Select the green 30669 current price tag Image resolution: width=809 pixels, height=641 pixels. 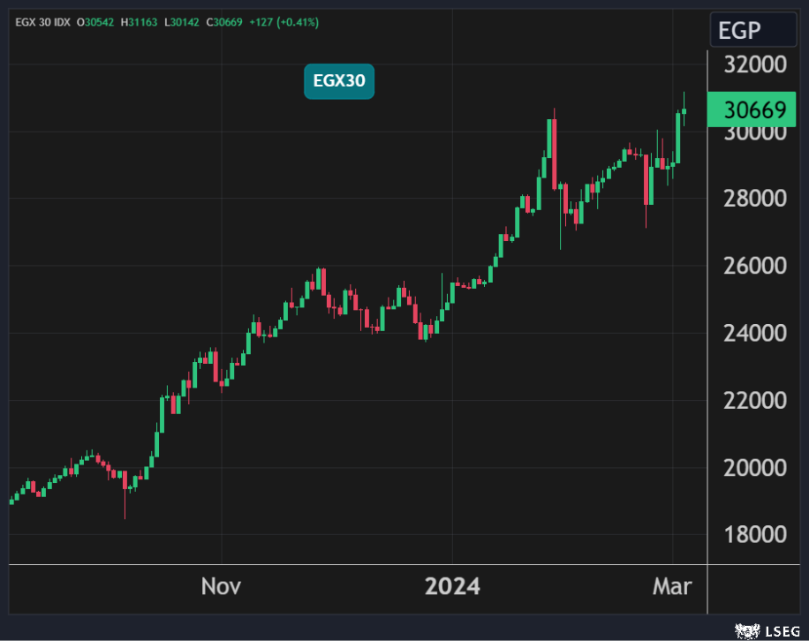(x=753, y=111)
